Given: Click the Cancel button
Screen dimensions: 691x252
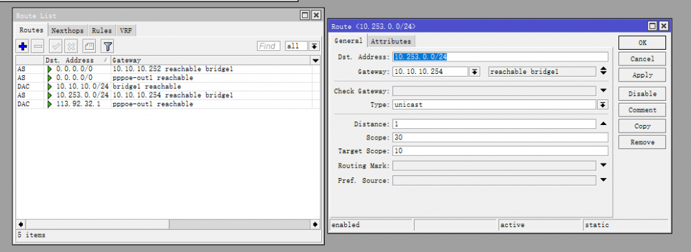Looking at the screenshot, I should click(x=642, y=59).
